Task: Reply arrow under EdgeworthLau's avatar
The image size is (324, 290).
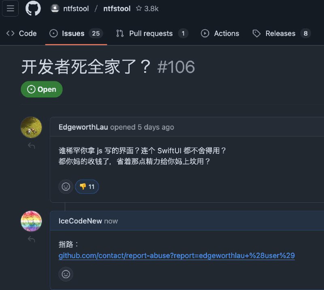Action: (x=32, y=146)
